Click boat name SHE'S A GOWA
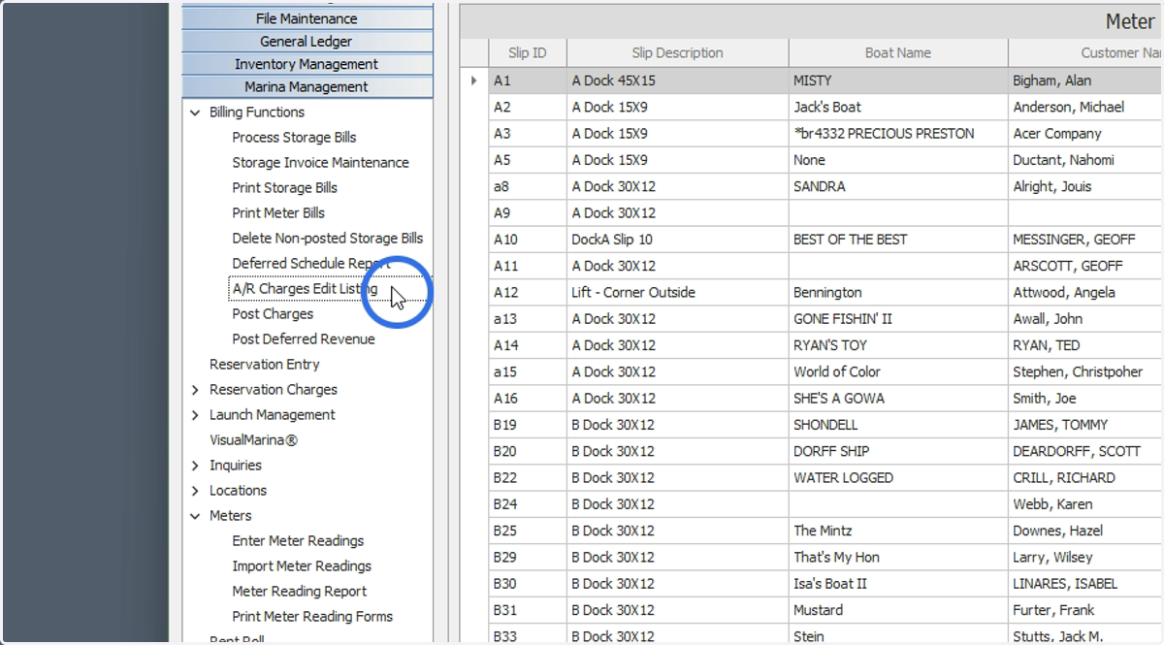Screen dimensions: 1164x645 (x=838, y=399)
